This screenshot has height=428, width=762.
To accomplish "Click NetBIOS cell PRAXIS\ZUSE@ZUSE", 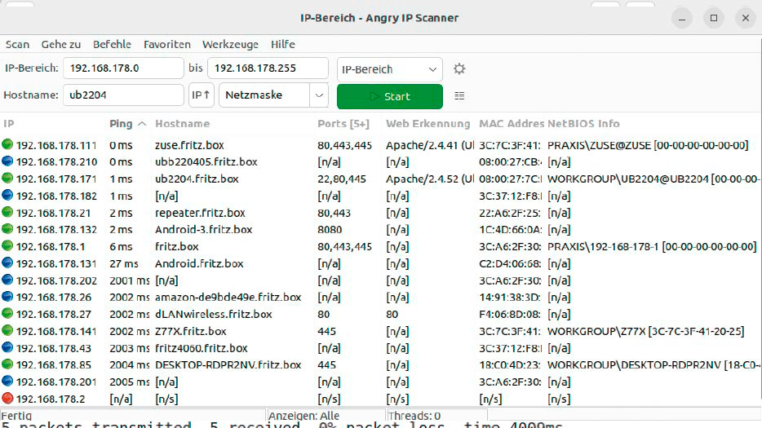I will point(648,145).
